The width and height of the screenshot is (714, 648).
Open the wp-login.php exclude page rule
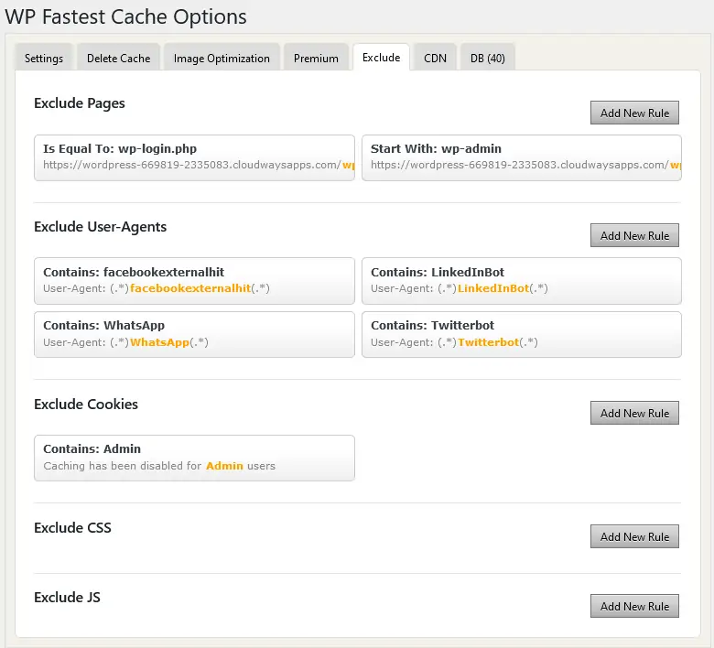click(194, 157)
